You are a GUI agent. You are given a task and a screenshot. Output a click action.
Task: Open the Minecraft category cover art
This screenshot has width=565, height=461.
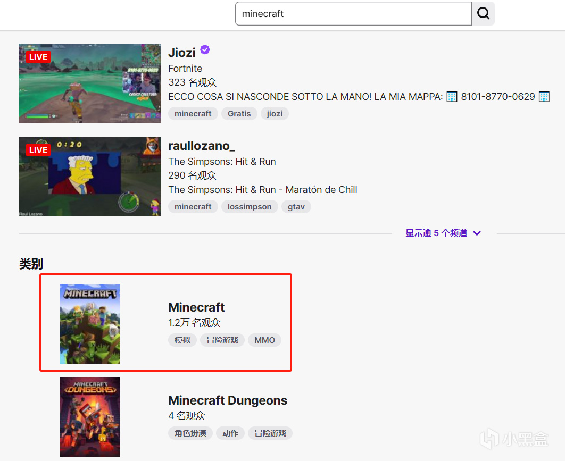[90, 324]
